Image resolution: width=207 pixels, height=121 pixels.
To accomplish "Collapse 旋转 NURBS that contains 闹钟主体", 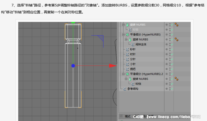I will pyautogui.click(x=126, y=40).
